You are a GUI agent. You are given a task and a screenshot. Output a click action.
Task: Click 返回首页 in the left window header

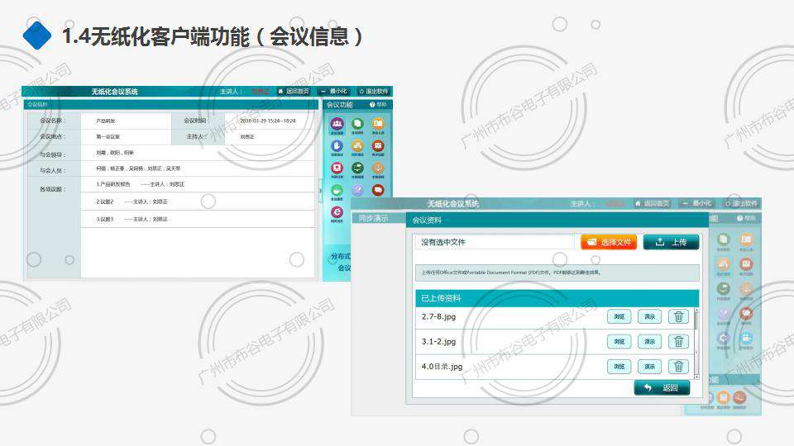294,91
